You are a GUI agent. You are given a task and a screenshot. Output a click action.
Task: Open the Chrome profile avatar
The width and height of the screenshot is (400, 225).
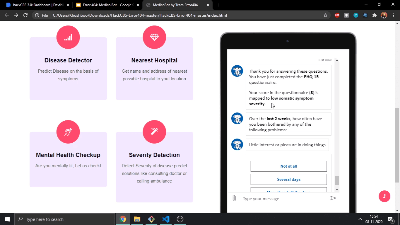coord(384,15)
